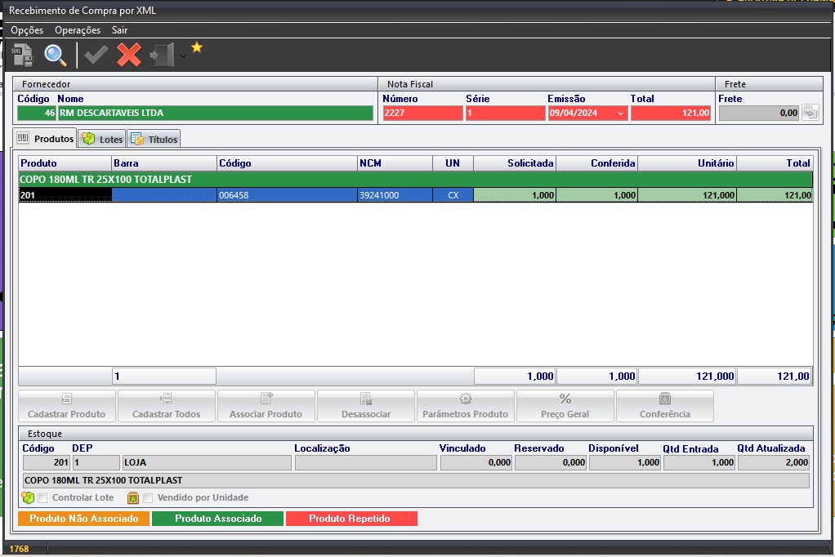
Task: Click the Cadastrar Produto button
Action: 66,406
